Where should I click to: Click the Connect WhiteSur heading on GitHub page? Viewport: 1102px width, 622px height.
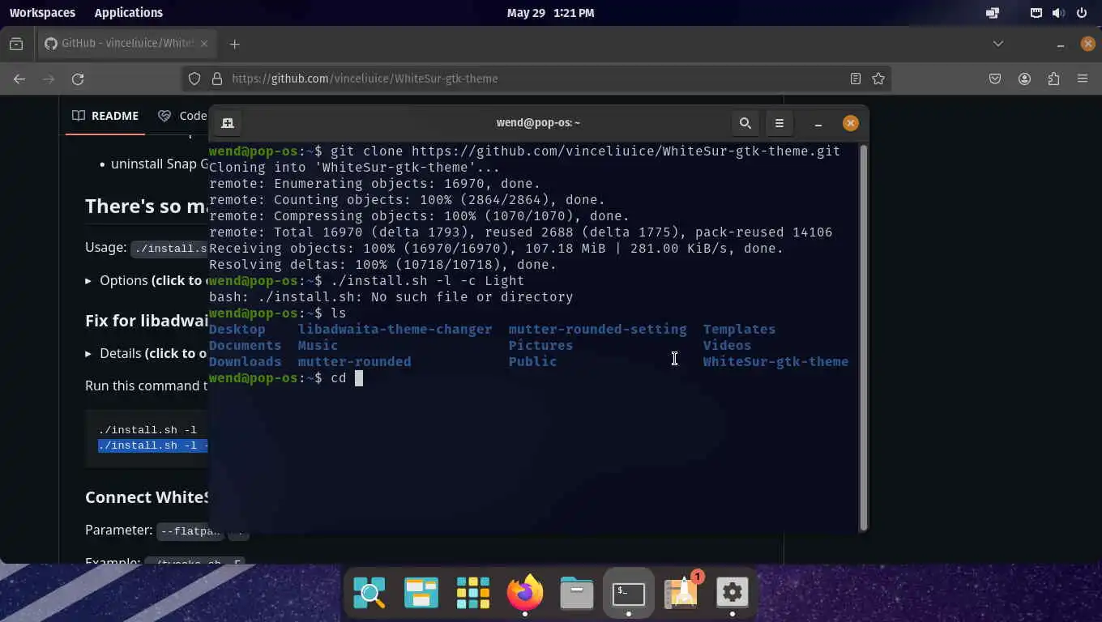coord(147,497)
